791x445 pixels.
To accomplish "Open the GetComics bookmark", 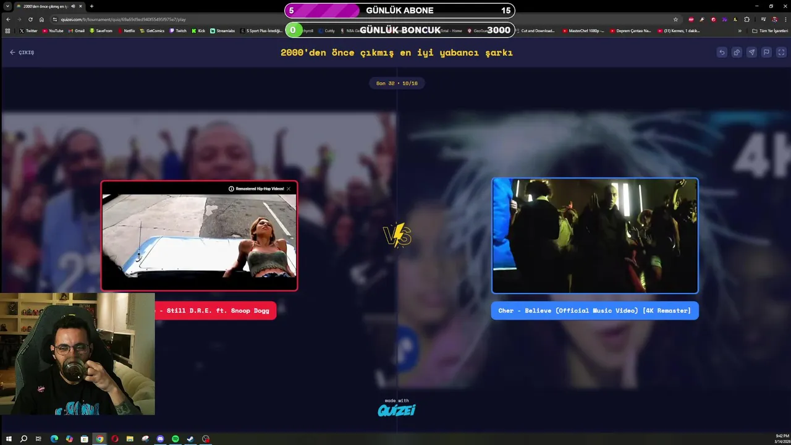I will (x=152, y=30).
